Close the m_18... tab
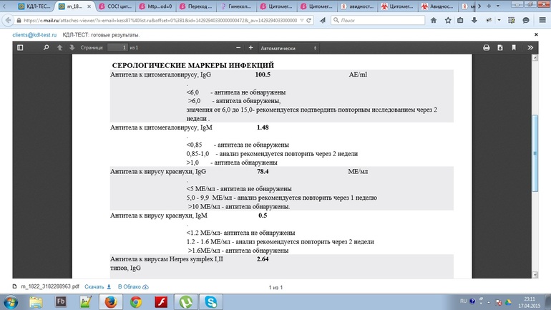 [89, 6]
